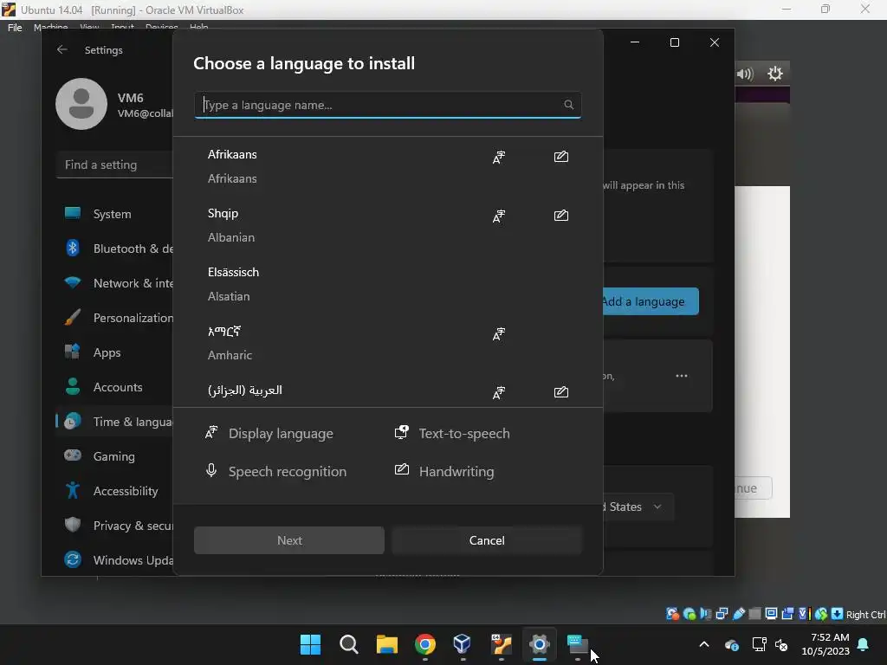Viewport: 887px width, 665px height.
Task: Click the Find a setting search box
Action: pyautogui.click(x=115, y=165)
